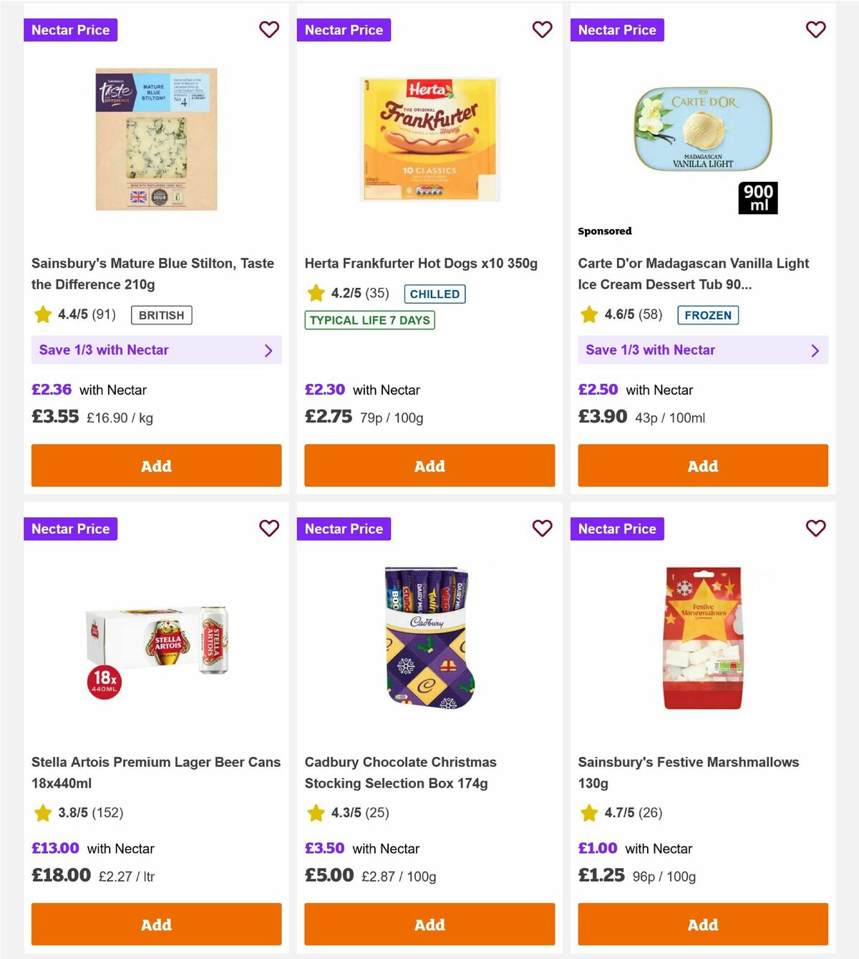Image resolution: width=859 pixels, height=959 pixels.
Task: Favourite the Carte D'or Vanilla Light ice cream
Action: point(815,29)
